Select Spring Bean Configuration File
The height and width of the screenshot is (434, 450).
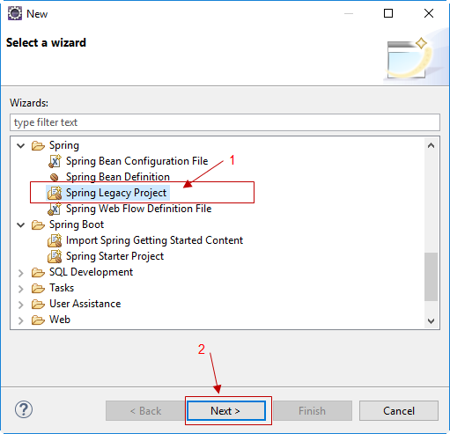(x=137, y=161)
